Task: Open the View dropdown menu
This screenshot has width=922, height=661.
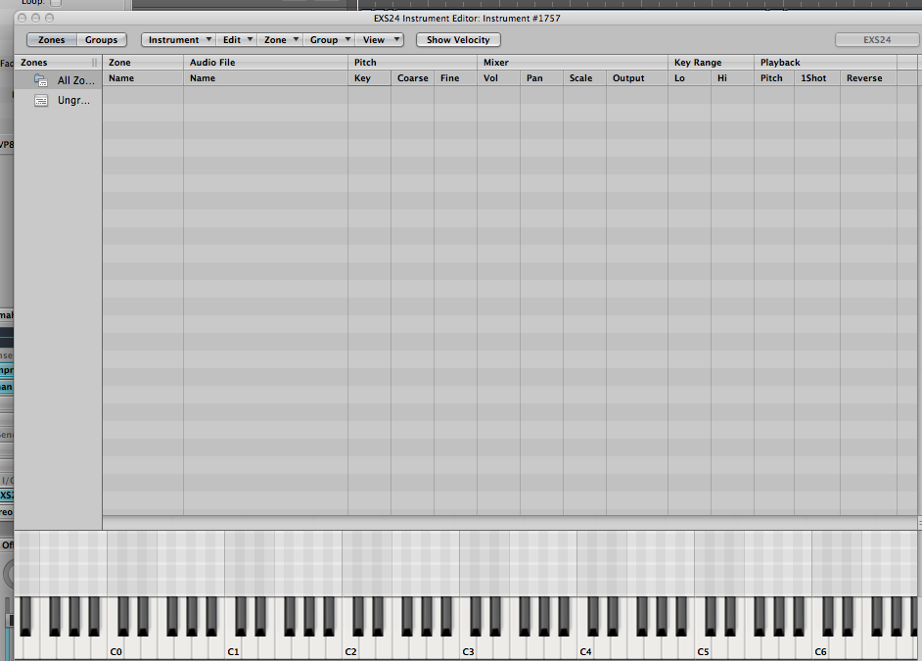Action: click(x=380, y=40)
